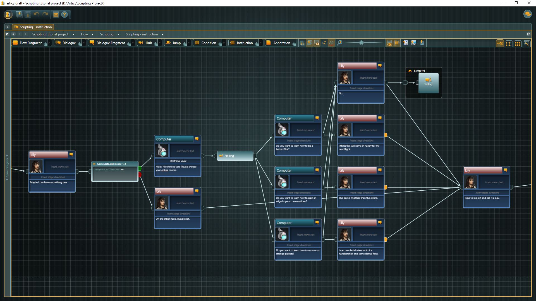The image size is (536, 301).
Task: Expand arrow after Scripting tutorial project breadcrumb
Action: [73, 34]
